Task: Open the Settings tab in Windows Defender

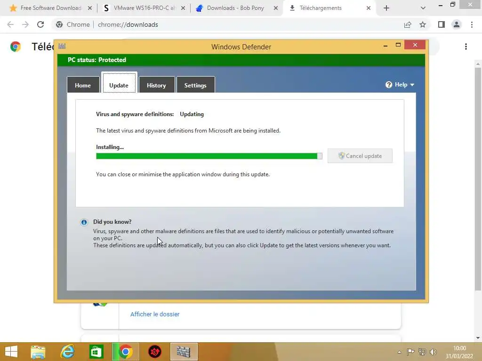Action: [x=195, y=85]
